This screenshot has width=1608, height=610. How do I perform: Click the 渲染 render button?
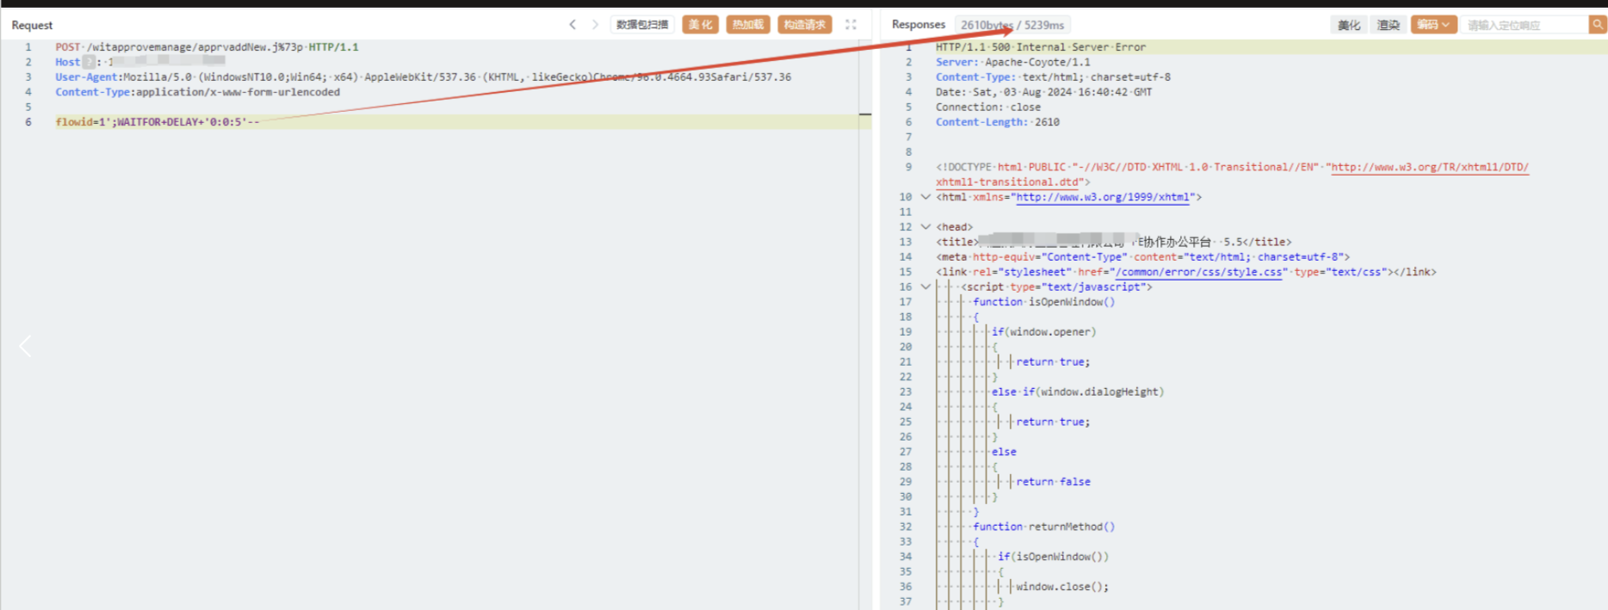pyautogui.click(x=1388, y=25)
